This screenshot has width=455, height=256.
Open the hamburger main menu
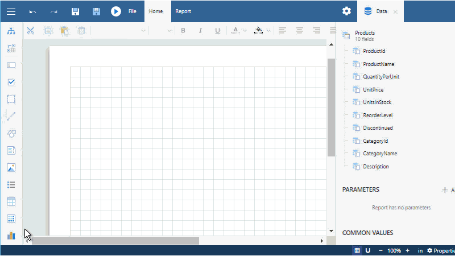11,11
